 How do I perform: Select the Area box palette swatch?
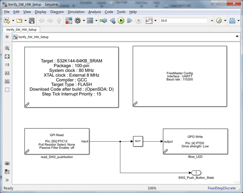coord(7,89)
